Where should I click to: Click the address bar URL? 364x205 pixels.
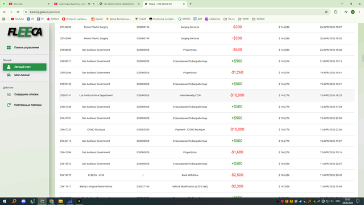click(45, 12)
